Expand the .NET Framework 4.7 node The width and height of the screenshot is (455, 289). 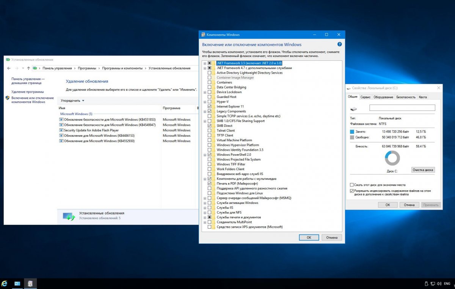[x=205, y=68]
